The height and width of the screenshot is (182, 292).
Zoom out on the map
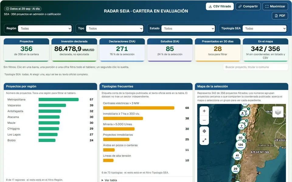click(x=204, y=120)
